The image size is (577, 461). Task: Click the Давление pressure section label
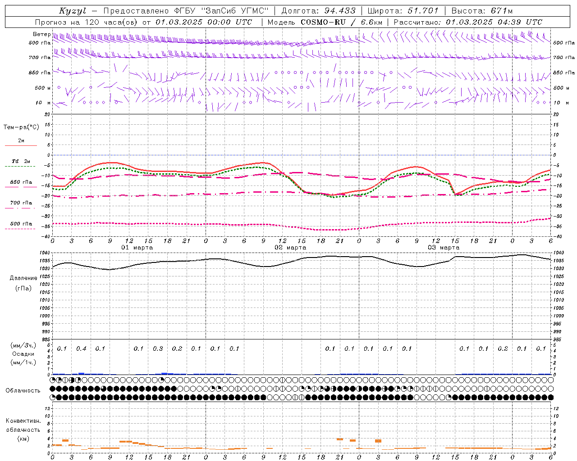coord(23,278)
